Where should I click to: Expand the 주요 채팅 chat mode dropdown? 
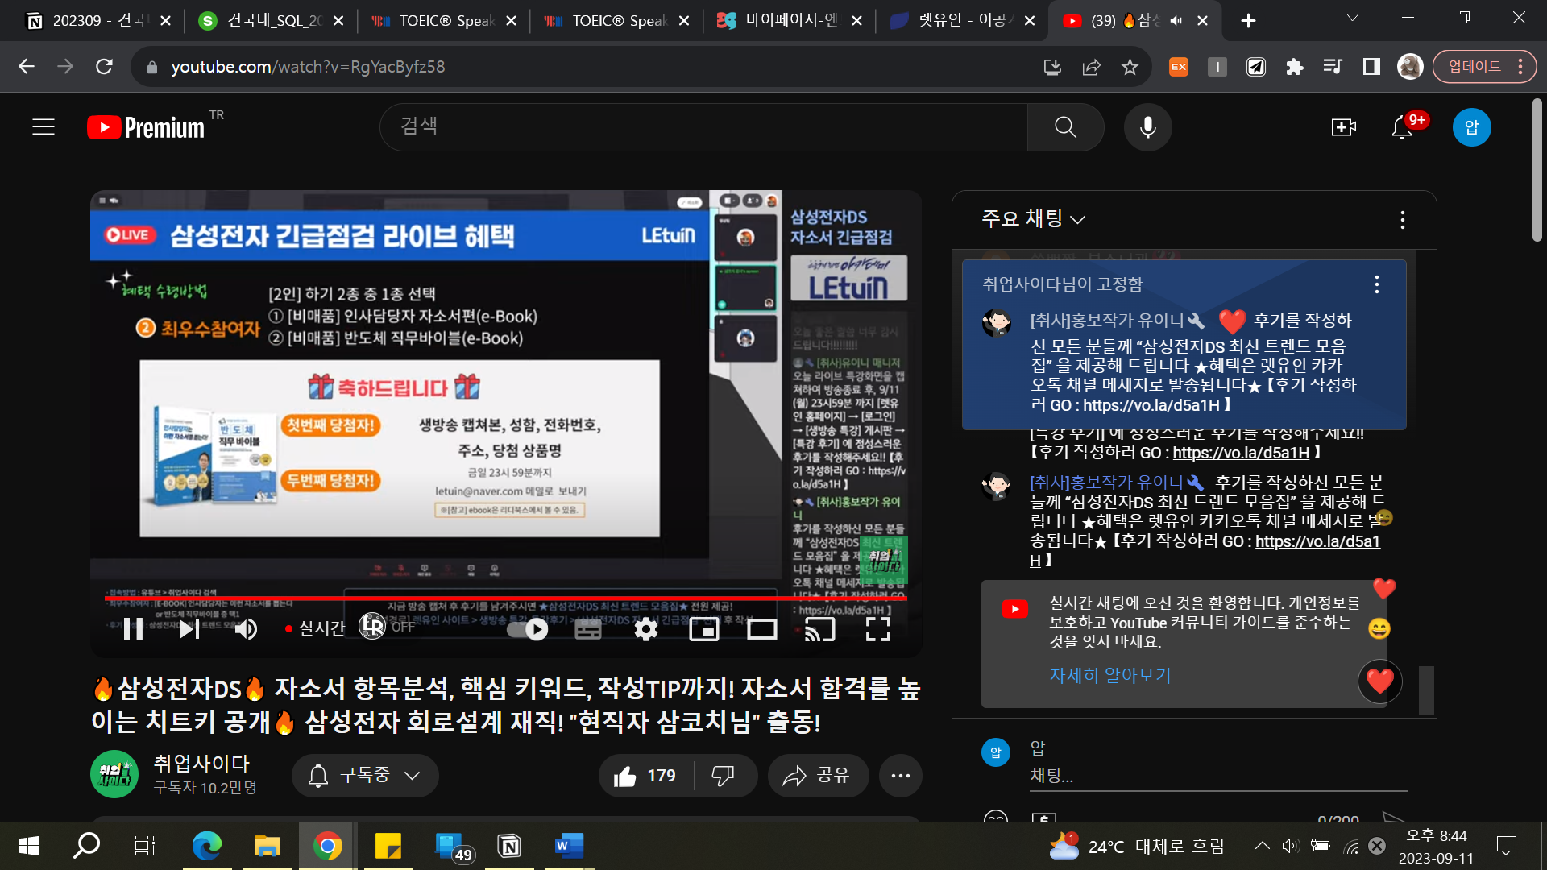pos(1034,218)
